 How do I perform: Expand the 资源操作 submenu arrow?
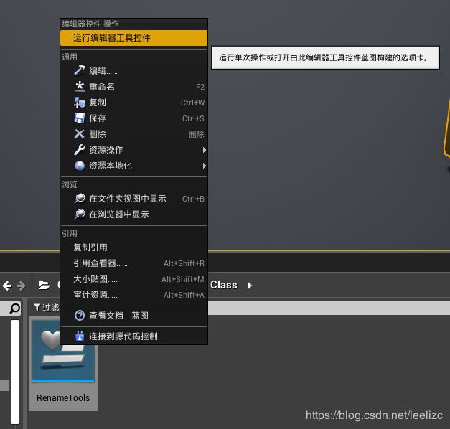pyautogui.click(x=204, y=150)
